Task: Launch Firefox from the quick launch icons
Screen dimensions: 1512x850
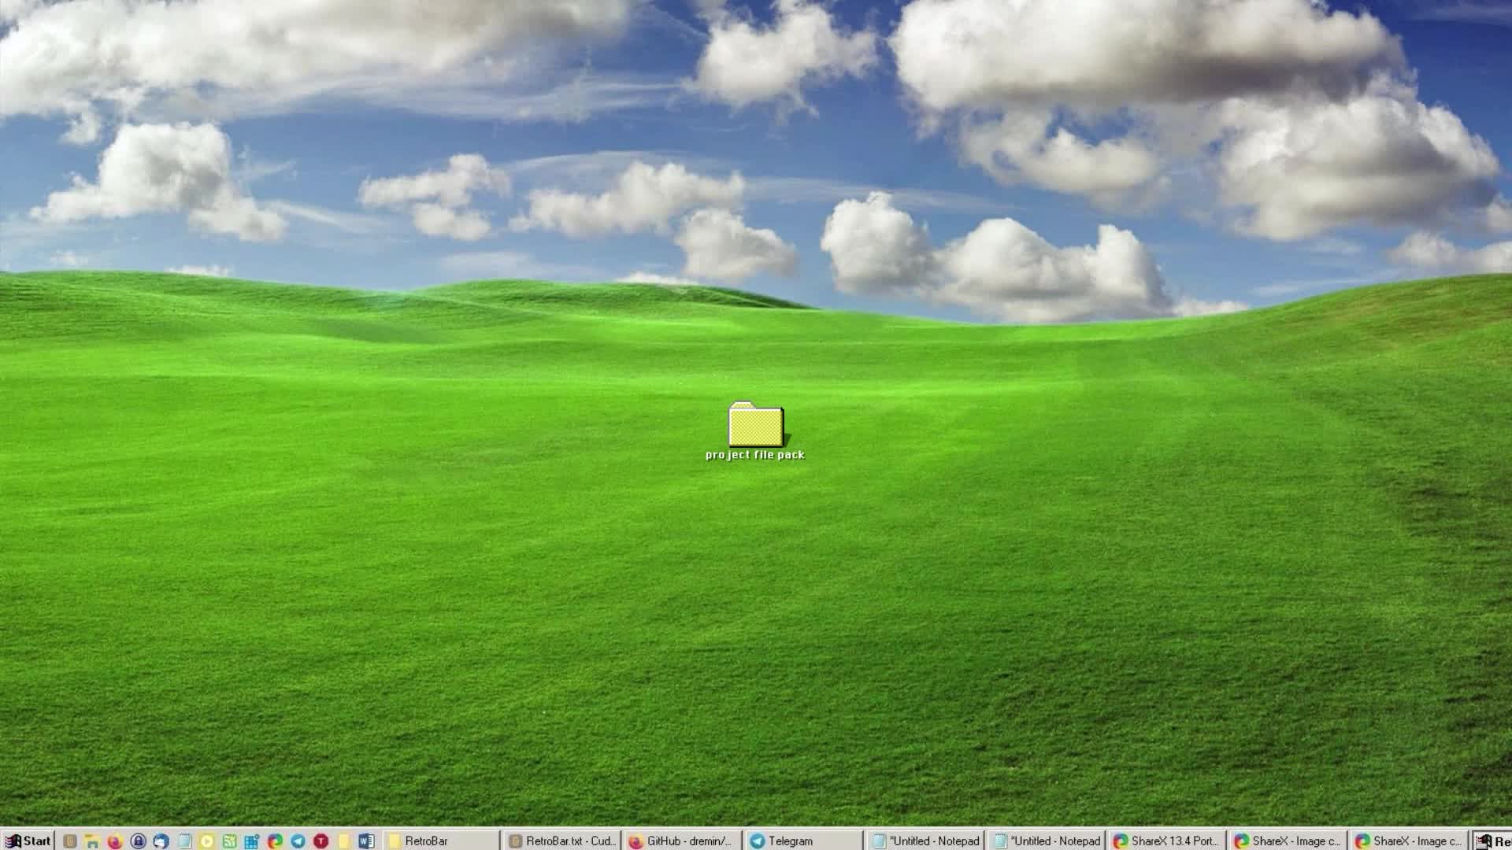Action: pyautogui.click(x=115, y=841)
